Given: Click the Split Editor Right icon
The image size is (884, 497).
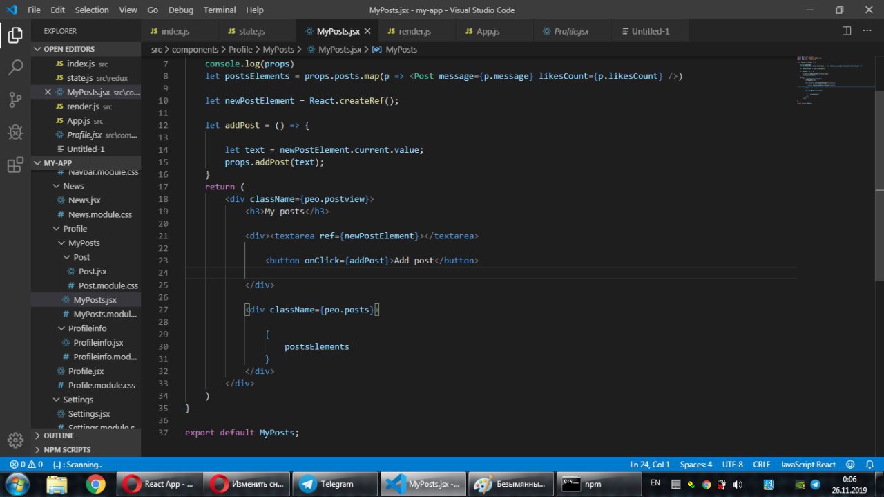Looking at the screenshot, I should point(847,31).
